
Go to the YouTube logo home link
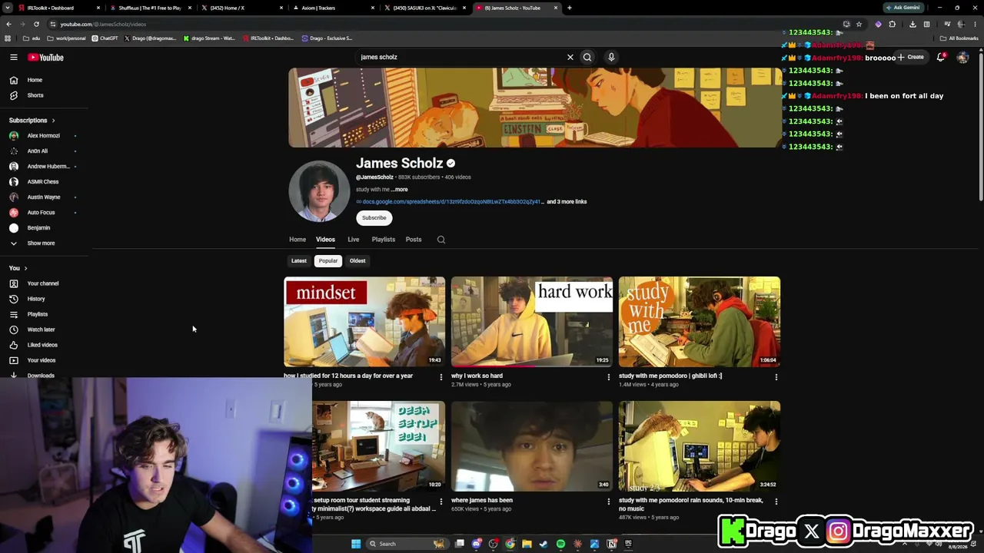point(46,58)
